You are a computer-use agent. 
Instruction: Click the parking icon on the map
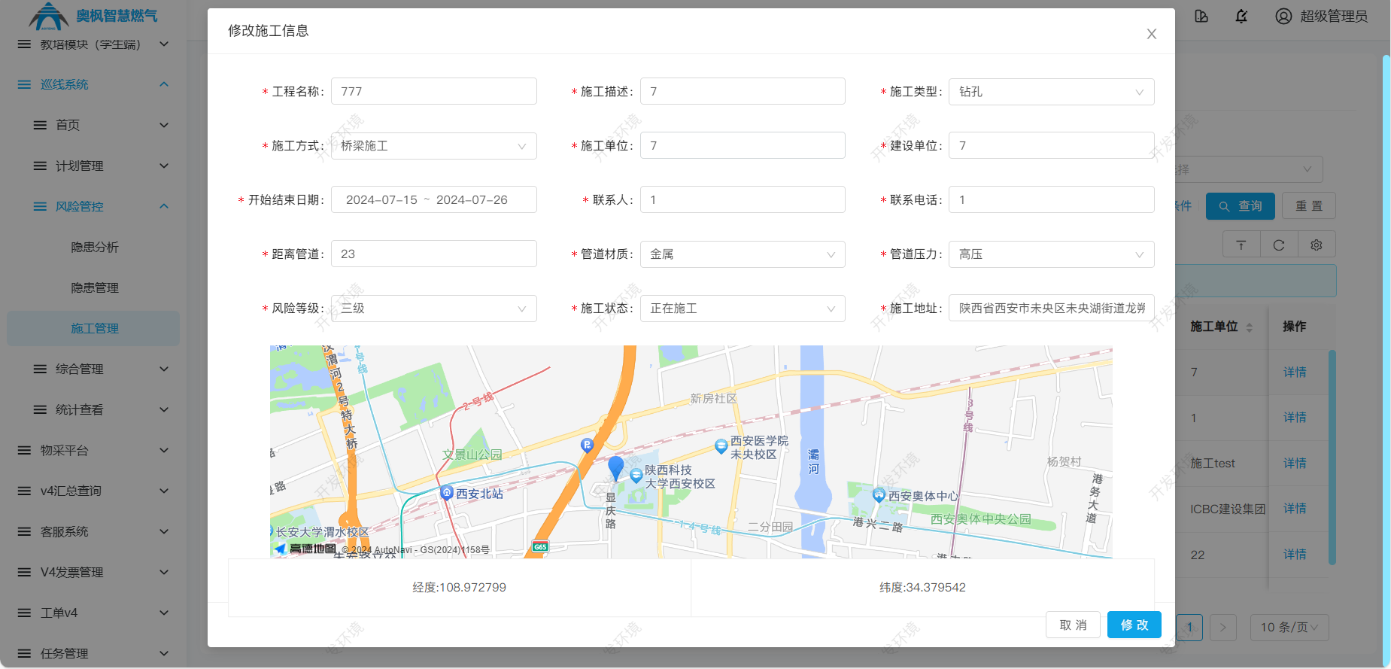click(587, 445)
